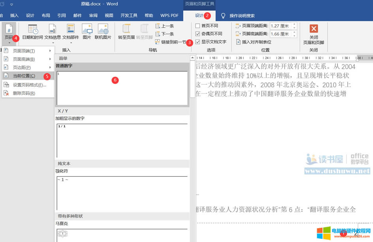This screenshot has height=242, width=373.
Task: Choose the 普通数字 page number thumbnail
Action: [x=122, y=87]
